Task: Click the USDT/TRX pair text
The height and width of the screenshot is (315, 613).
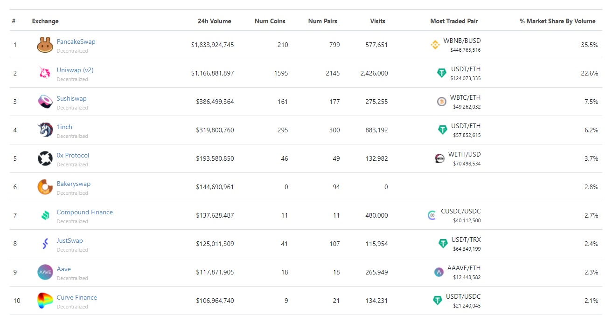Action: click(466, 240)
